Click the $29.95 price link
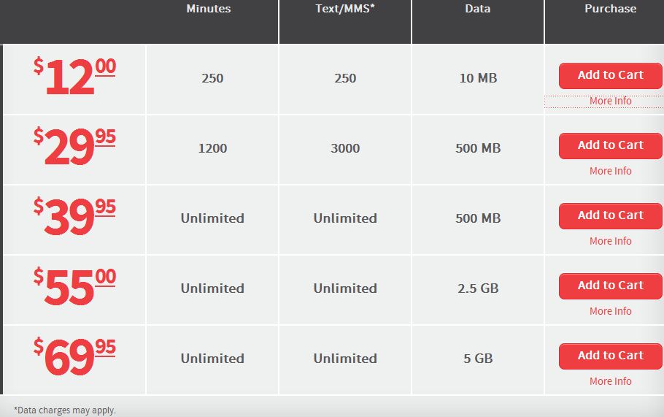 pyautogui.click(x=74, y=146)
